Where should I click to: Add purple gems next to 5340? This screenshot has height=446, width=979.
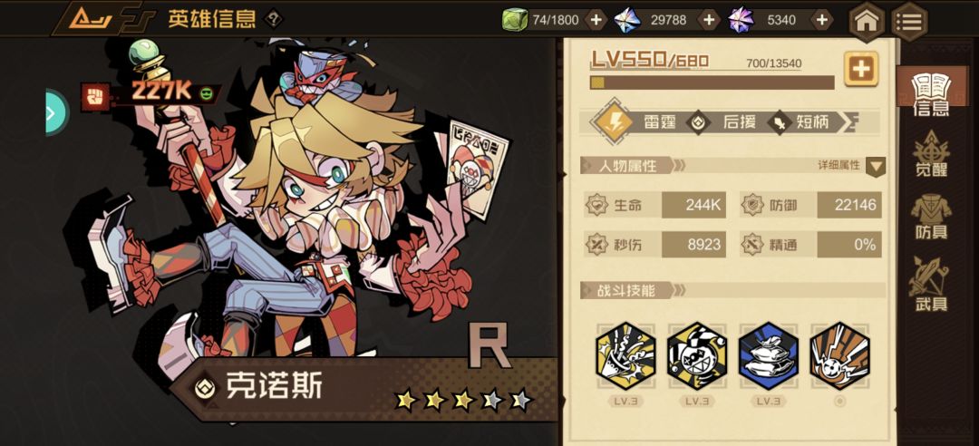point(821,20)
